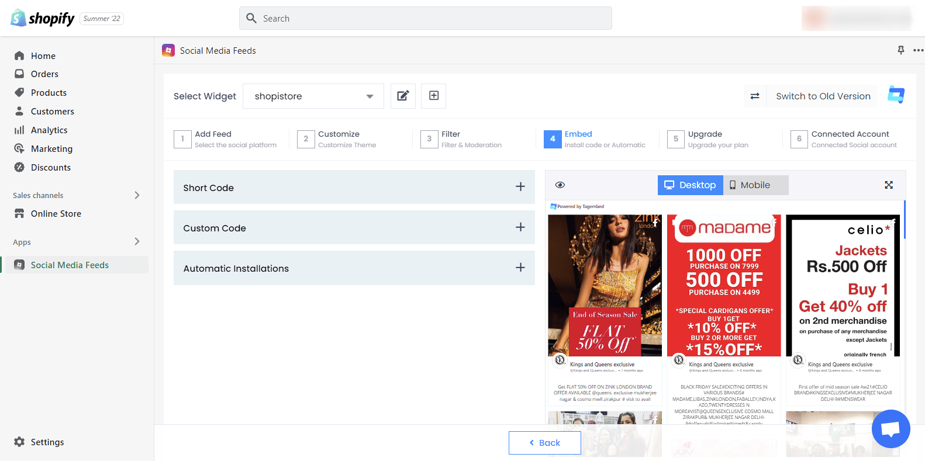Navigate to Marketing
The width and height of the screenshot is (925, 461).
(x=51, y=149)
